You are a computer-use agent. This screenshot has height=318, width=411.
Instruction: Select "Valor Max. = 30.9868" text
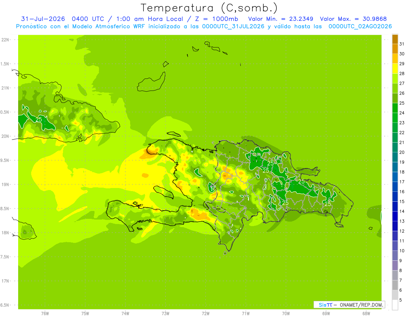point(353,19)
